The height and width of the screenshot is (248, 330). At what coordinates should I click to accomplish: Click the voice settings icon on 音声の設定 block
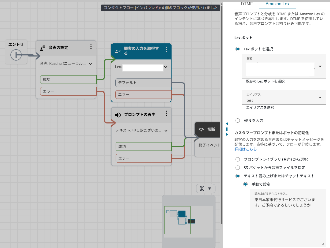[43, 48]
